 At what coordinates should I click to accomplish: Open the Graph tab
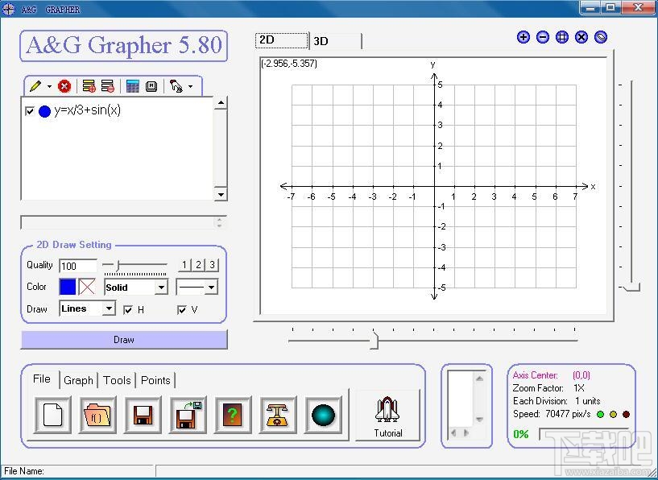click(78, 381)
